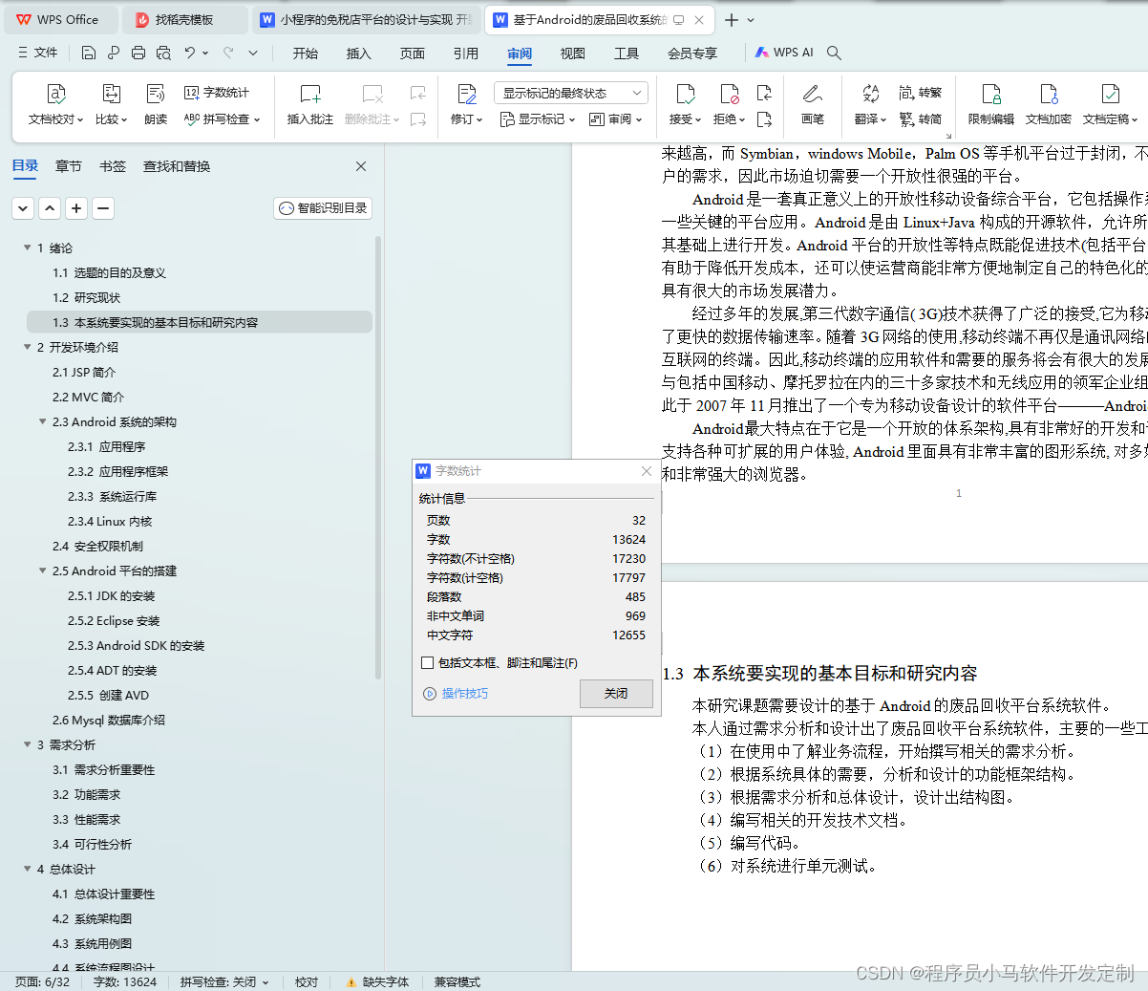Open the quick access toolbar customize arrow
This screenshot has width=1148, height=991.
click(x=253, y=53)
